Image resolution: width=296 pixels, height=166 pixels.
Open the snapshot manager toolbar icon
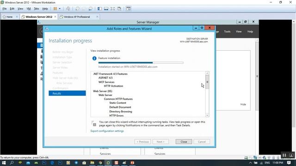tap(91, 9)
